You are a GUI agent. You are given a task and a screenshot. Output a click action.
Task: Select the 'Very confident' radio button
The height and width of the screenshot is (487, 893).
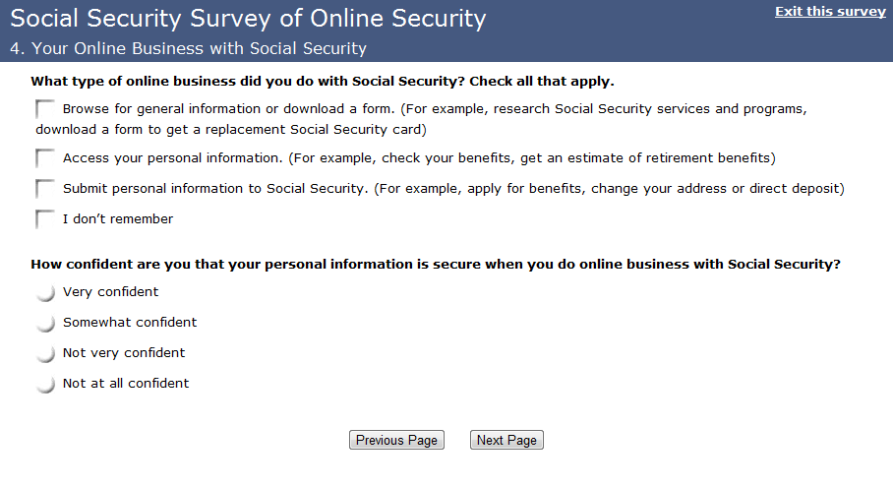[45, 292]
